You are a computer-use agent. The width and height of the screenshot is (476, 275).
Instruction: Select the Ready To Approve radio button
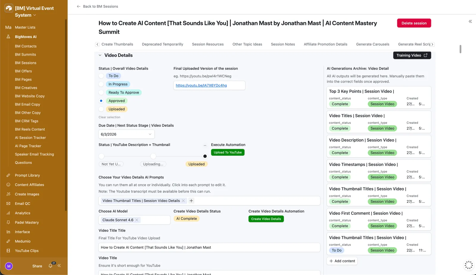pos(101,93)
